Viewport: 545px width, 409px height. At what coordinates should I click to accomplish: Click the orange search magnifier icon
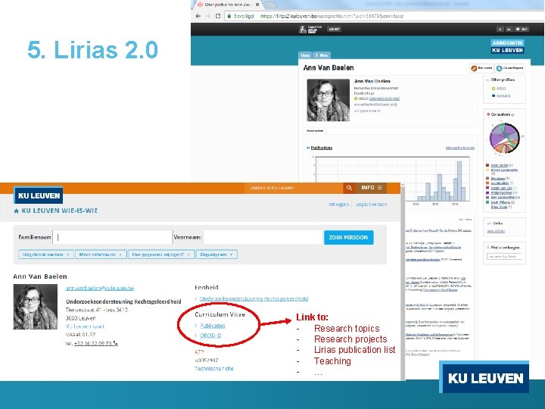click(x=349, y=188)
